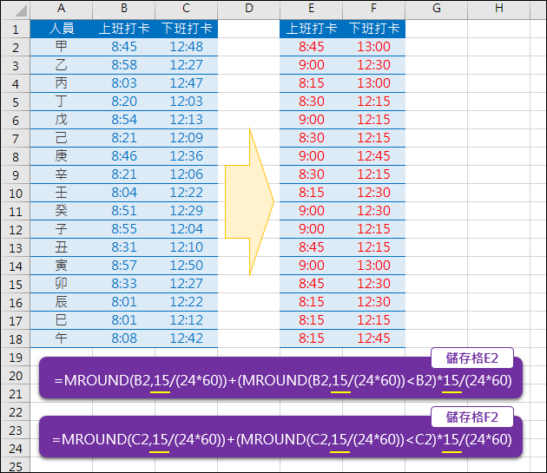Select column E header

coord(311,10)
